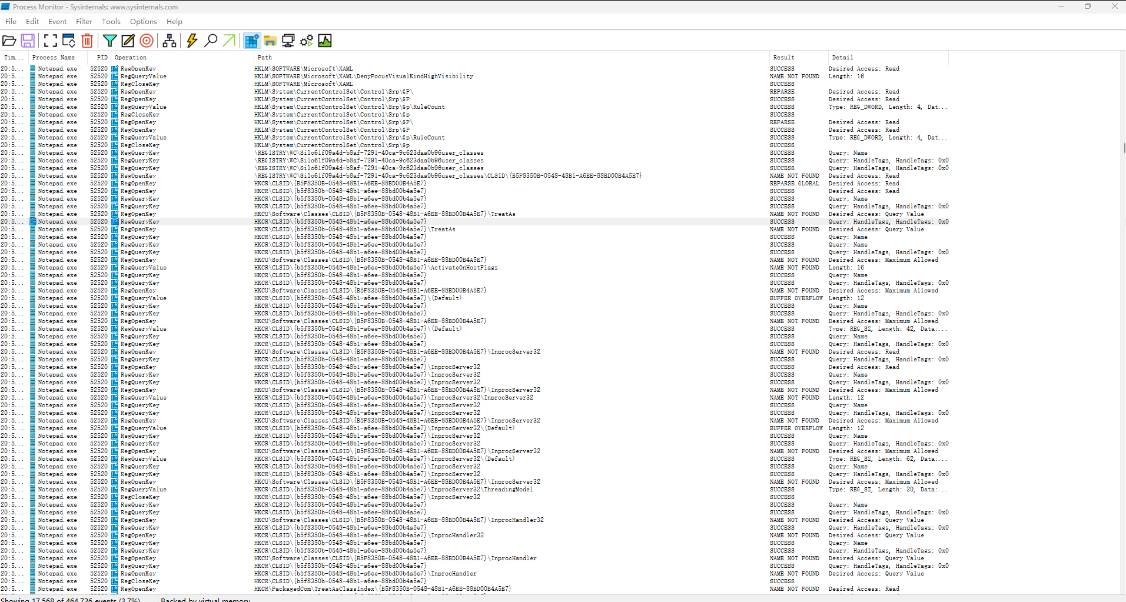Image resolution: width=1126 pixels, height=602 pixels.
Task: Click the lightning bolt event icon
Action: pyautogui.click(x=192, y=41)
